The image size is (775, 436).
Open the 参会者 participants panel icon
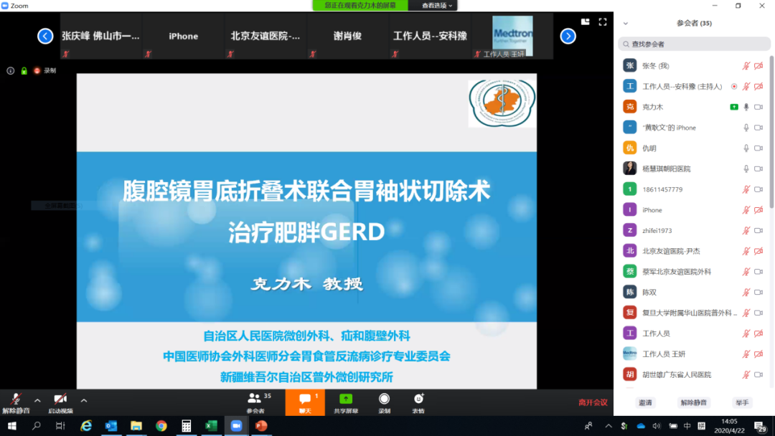[x=255, y=399]
